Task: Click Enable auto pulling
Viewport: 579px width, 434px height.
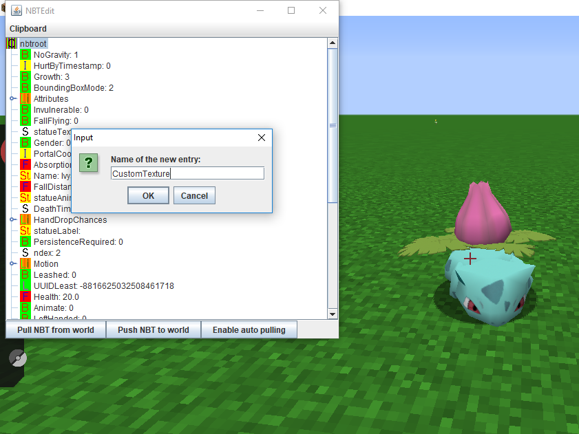Action: (x=249, y=330)
